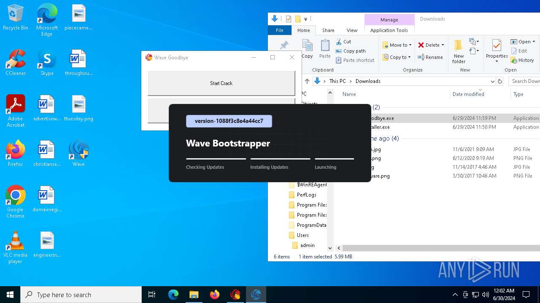Image resolution: width=540 pixels, height=303 pixels.
Task: Open History in ribbon Open group
Action: coord(522,60)
